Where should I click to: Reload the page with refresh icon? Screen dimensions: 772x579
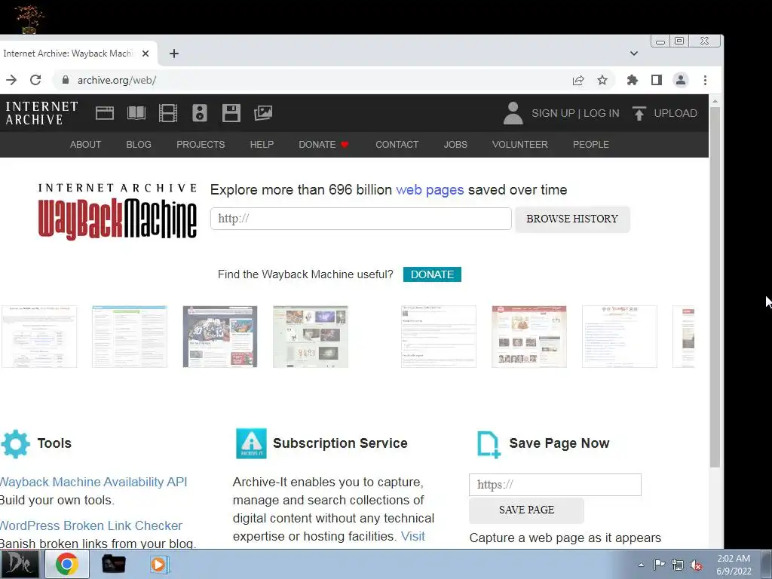[35, 80]
